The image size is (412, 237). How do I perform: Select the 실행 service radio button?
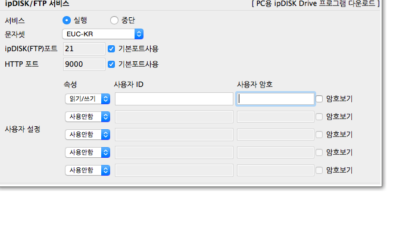[67, 20]
